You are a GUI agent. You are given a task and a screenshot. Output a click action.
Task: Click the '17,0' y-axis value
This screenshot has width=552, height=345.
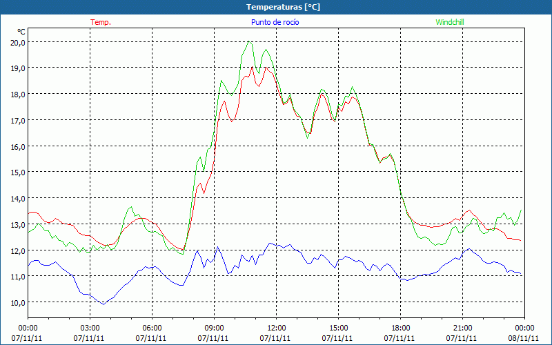[19, 120]
